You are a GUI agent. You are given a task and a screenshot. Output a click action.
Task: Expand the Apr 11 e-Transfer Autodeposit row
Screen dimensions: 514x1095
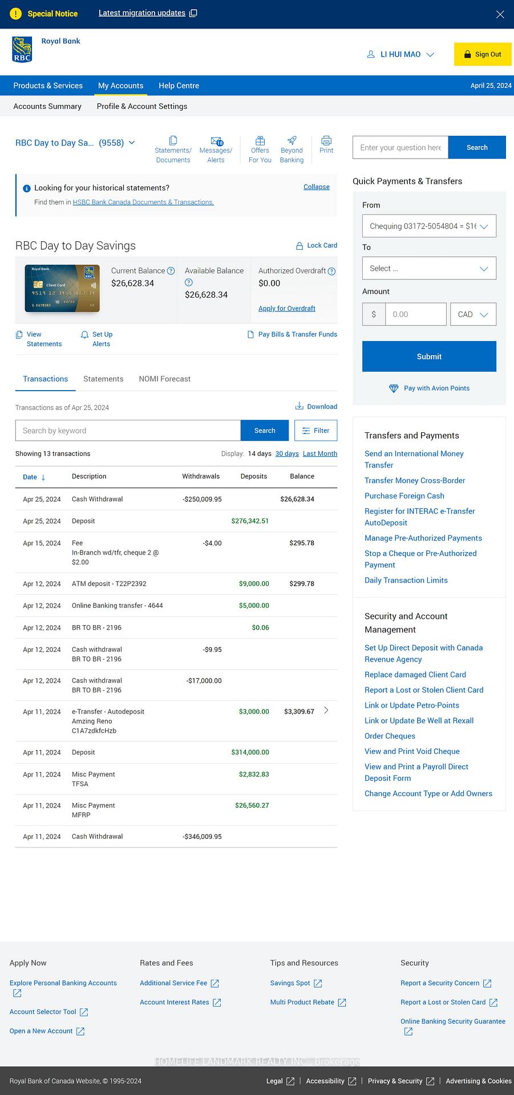pyautogui.click(x=326, y=711)
